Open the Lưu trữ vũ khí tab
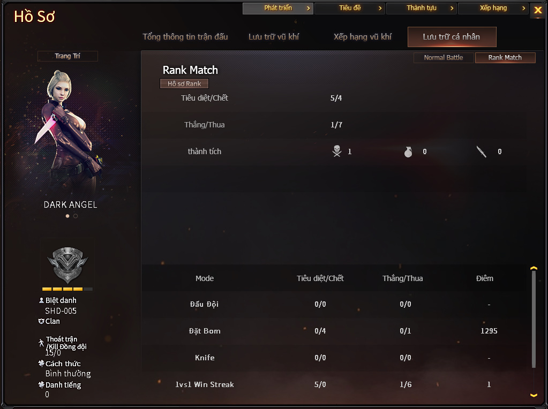 tap(274, 37)
